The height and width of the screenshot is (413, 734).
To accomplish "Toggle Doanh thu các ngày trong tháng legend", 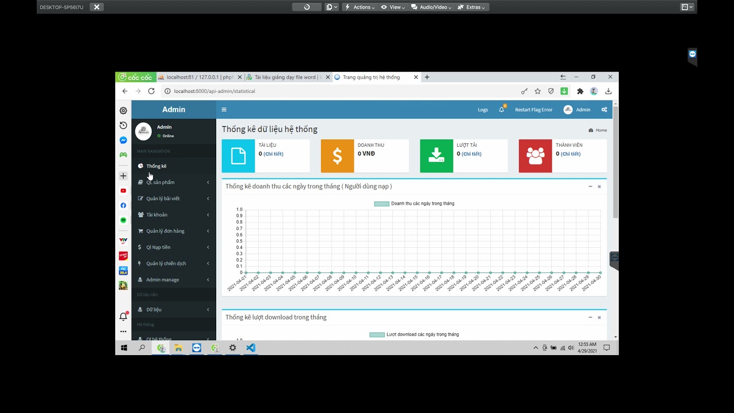I will pyautogui.click(x=415, y=204).
